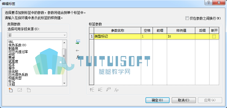Select 族名称 in the list
227x108 pixels.
point(13,72)
